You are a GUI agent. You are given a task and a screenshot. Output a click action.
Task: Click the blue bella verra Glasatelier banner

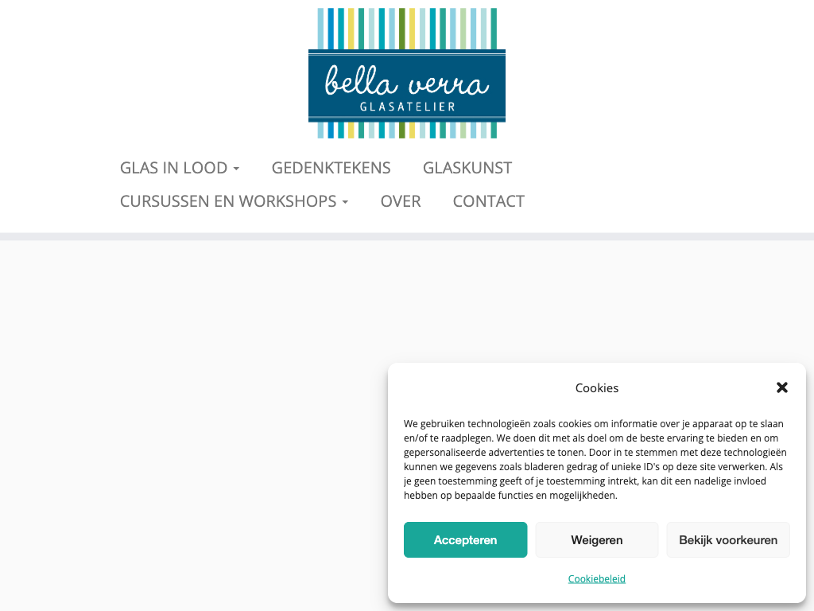[x=407, y=86]
